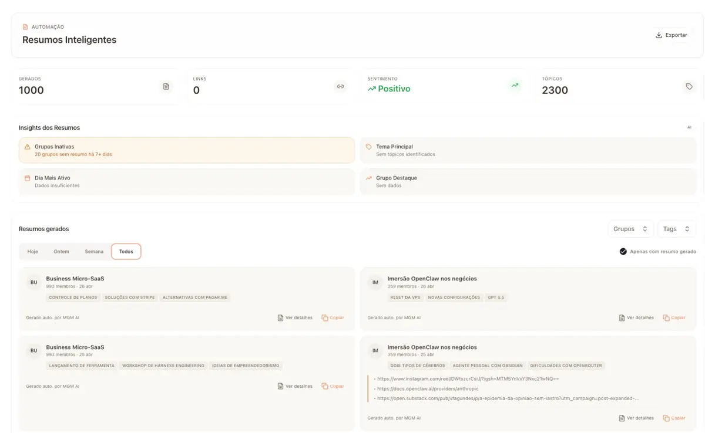Click the CONTROLE DE PLANOS tag

(73, 297)
